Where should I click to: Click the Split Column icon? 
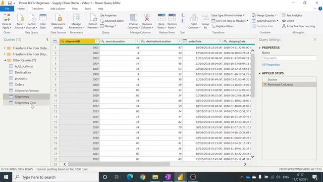194,21
